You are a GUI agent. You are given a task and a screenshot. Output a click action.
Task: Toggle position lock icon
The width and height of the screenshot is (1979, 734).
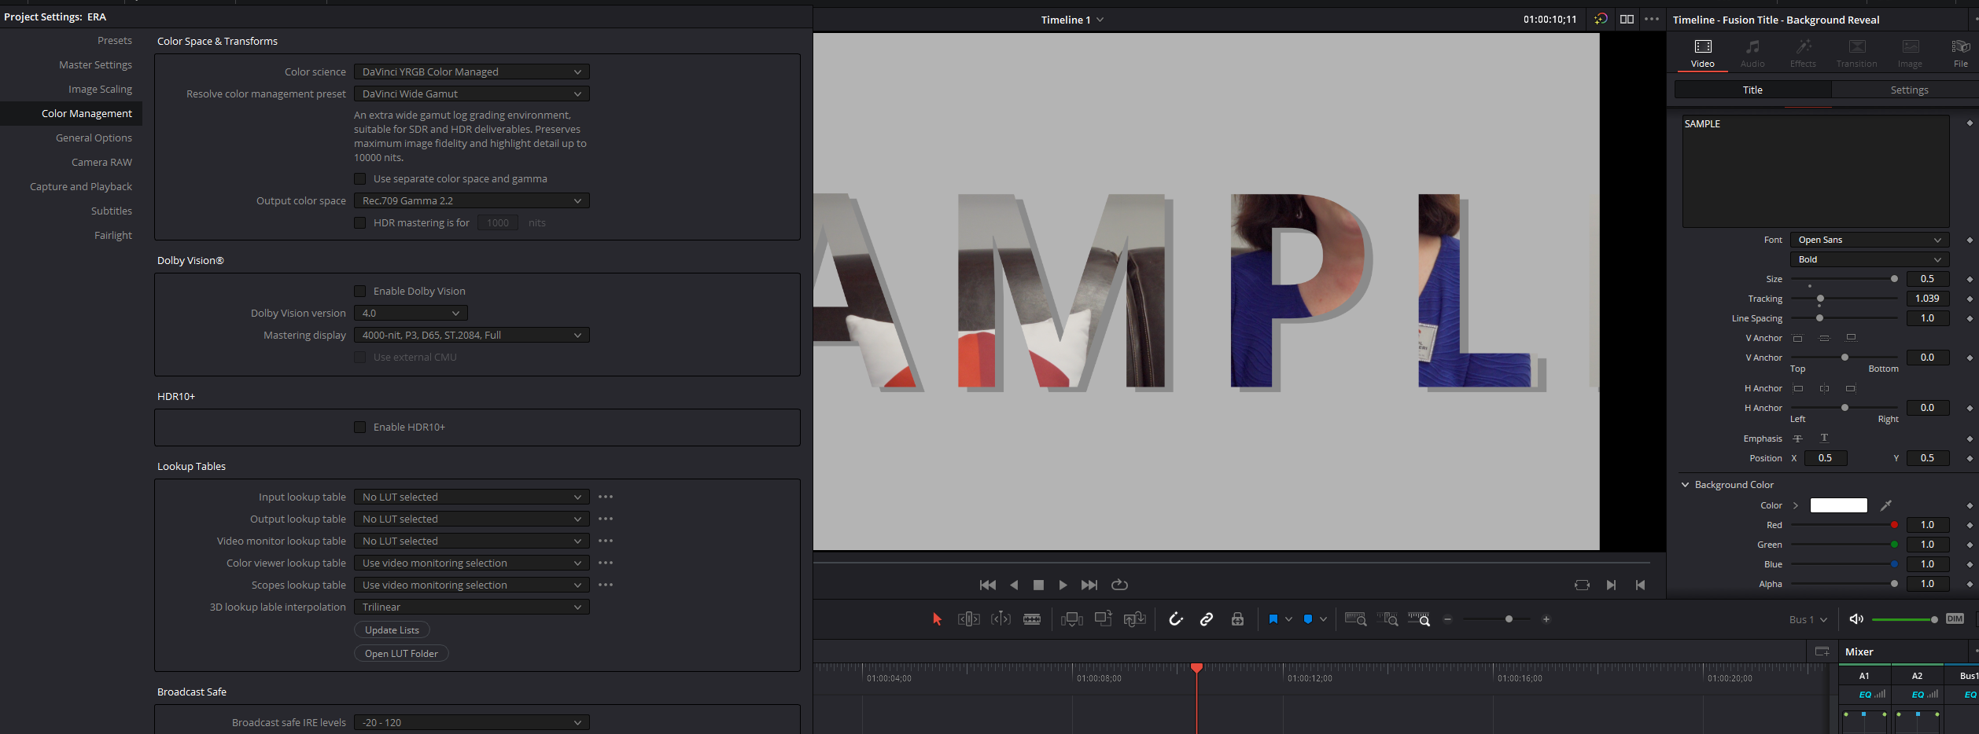pyautogui.click(x=1237, y=619)
